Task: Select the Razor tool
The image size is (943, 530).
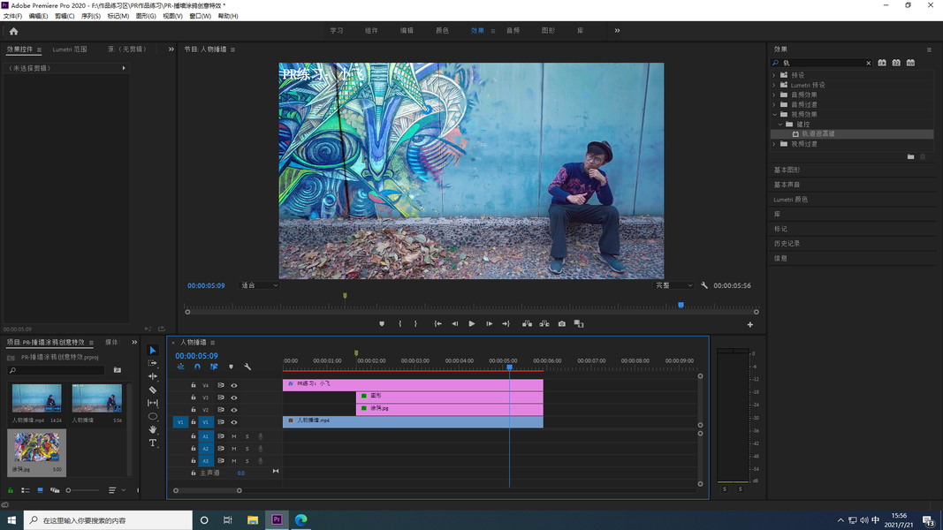Action: (153, 390)
